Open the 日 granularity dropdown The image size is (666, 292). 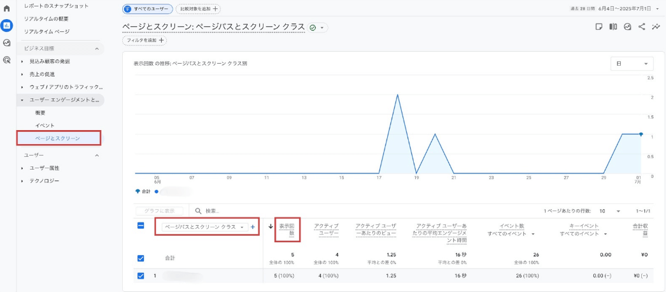(632, 64)
